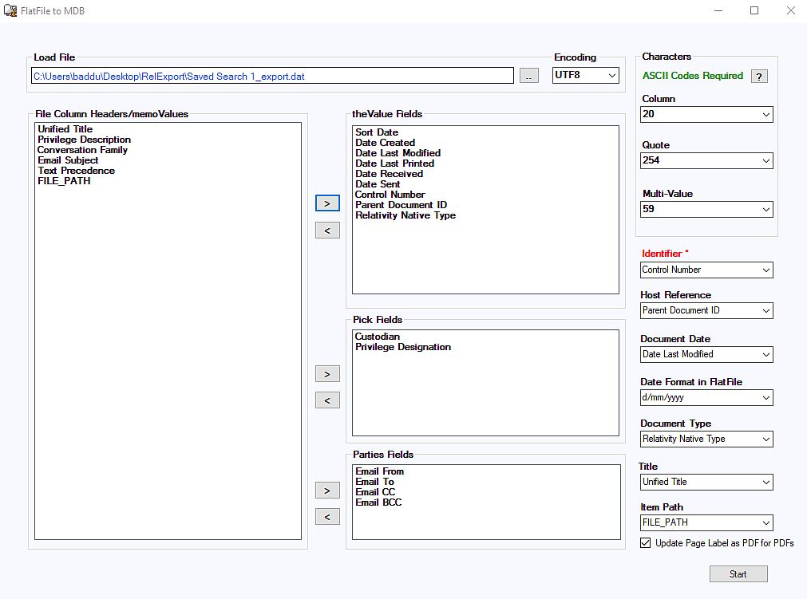Click the ">" arrow beside Pick Fields
The height and width of the screenshot is (599, 807).
click(326, 373)
